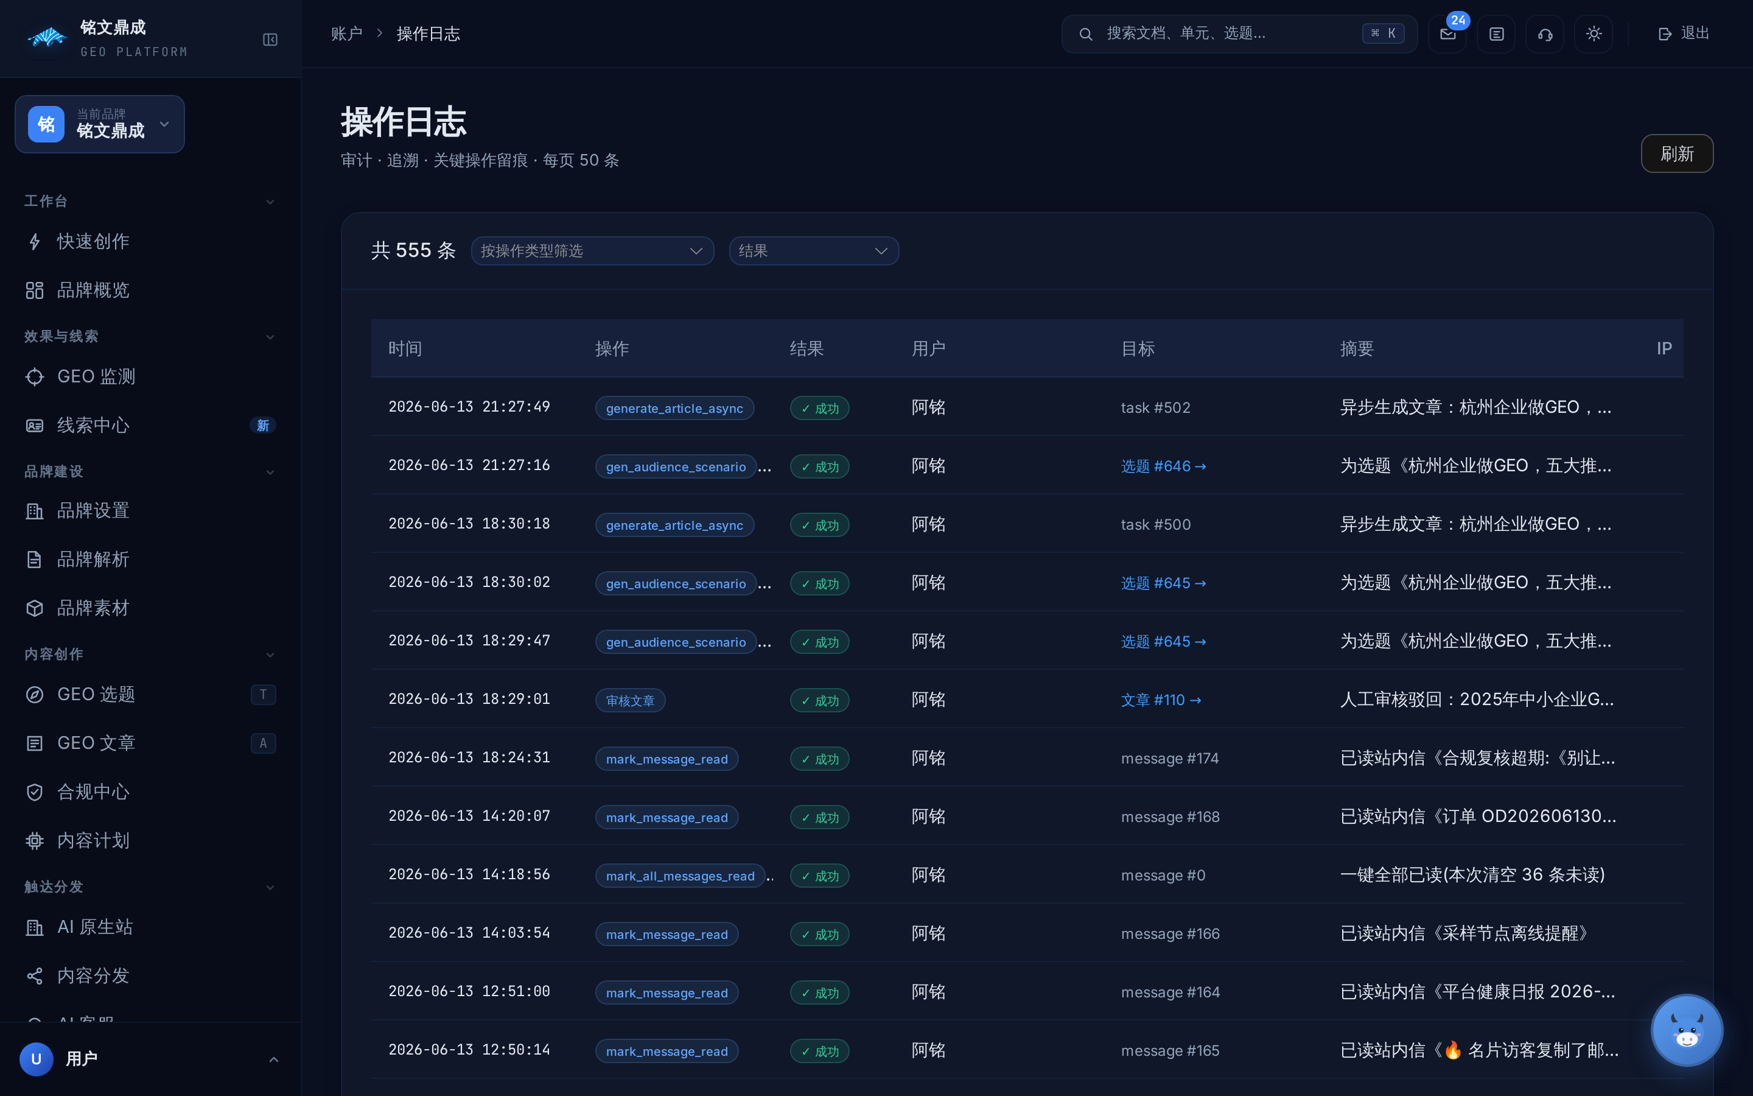Click the lightning icon beside 快速创作
The width and height of the screenshot is (1753, 1096).
click(x=34, y=241)
